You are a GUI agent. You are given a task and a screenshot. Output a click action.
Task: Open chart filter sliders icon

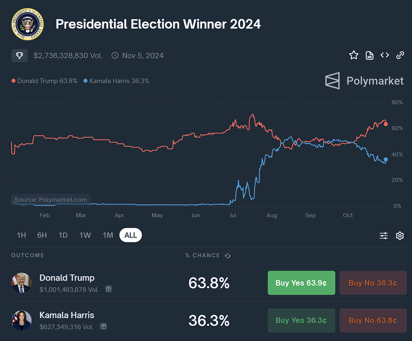384,236
